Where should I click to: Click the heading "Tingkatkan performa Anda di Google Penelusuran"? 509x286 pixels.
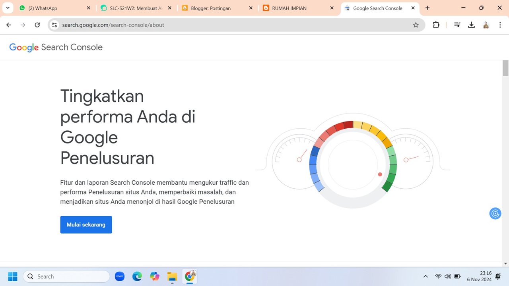tap(128, 127)
